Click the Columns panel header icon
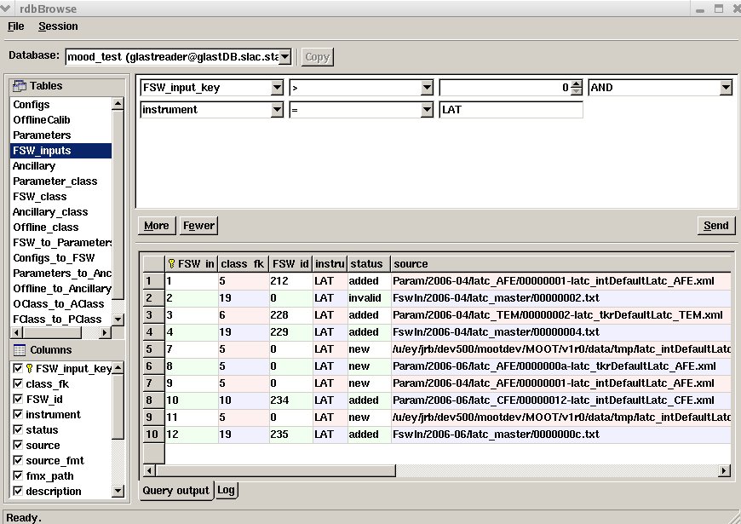Screen dimensions: 741x524 point(20,350)
